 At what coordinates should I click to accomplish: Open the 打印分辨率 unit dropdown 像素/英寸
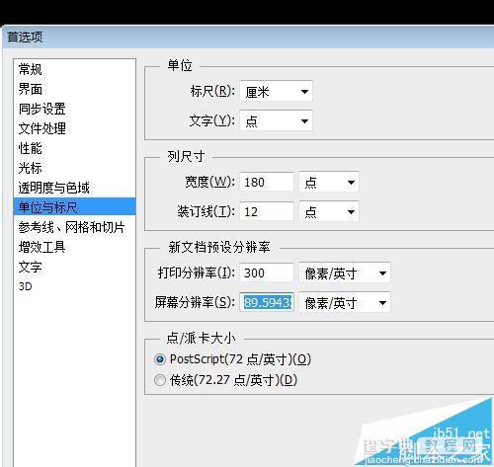[x=345, y=272]
